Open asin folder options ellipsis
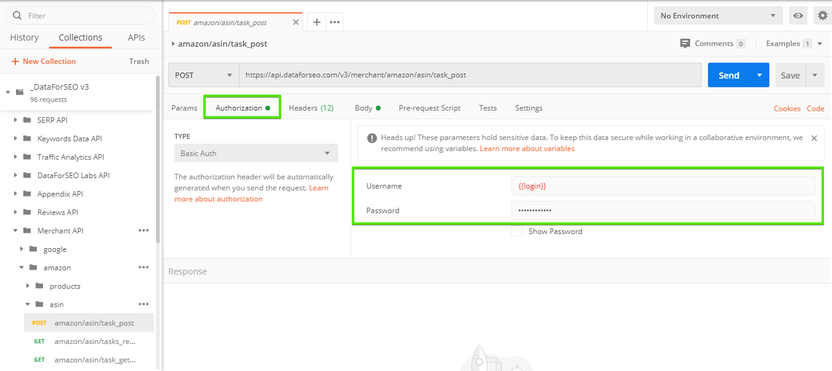Image resolution: width=832 pixels, height=371 pixels. [x=144, y=305]
